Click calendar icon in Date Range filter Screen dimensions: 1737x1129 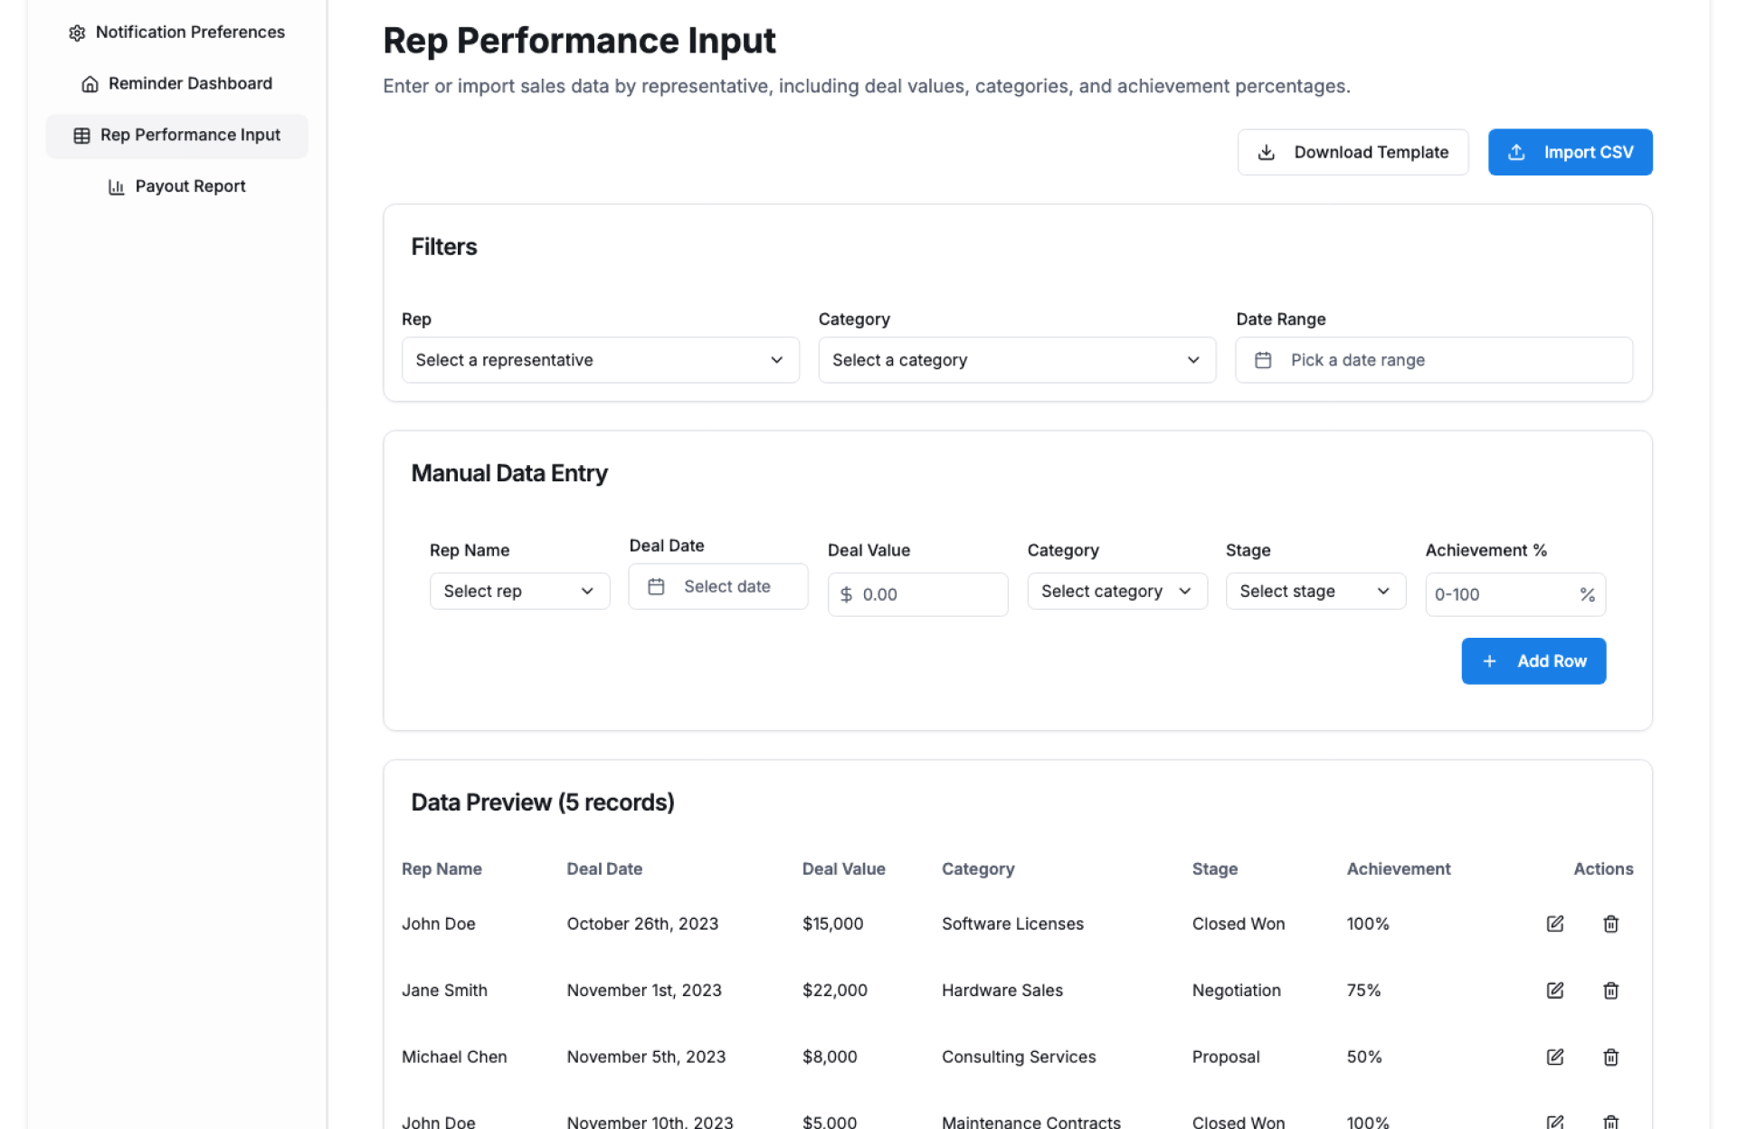point(1263,360)
